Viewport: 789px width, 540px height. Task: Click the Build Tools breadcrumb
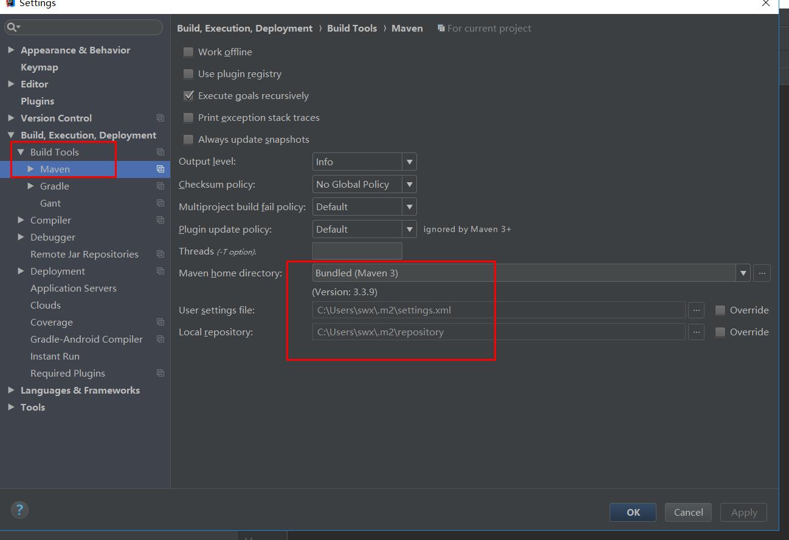[x=352, y=28]
